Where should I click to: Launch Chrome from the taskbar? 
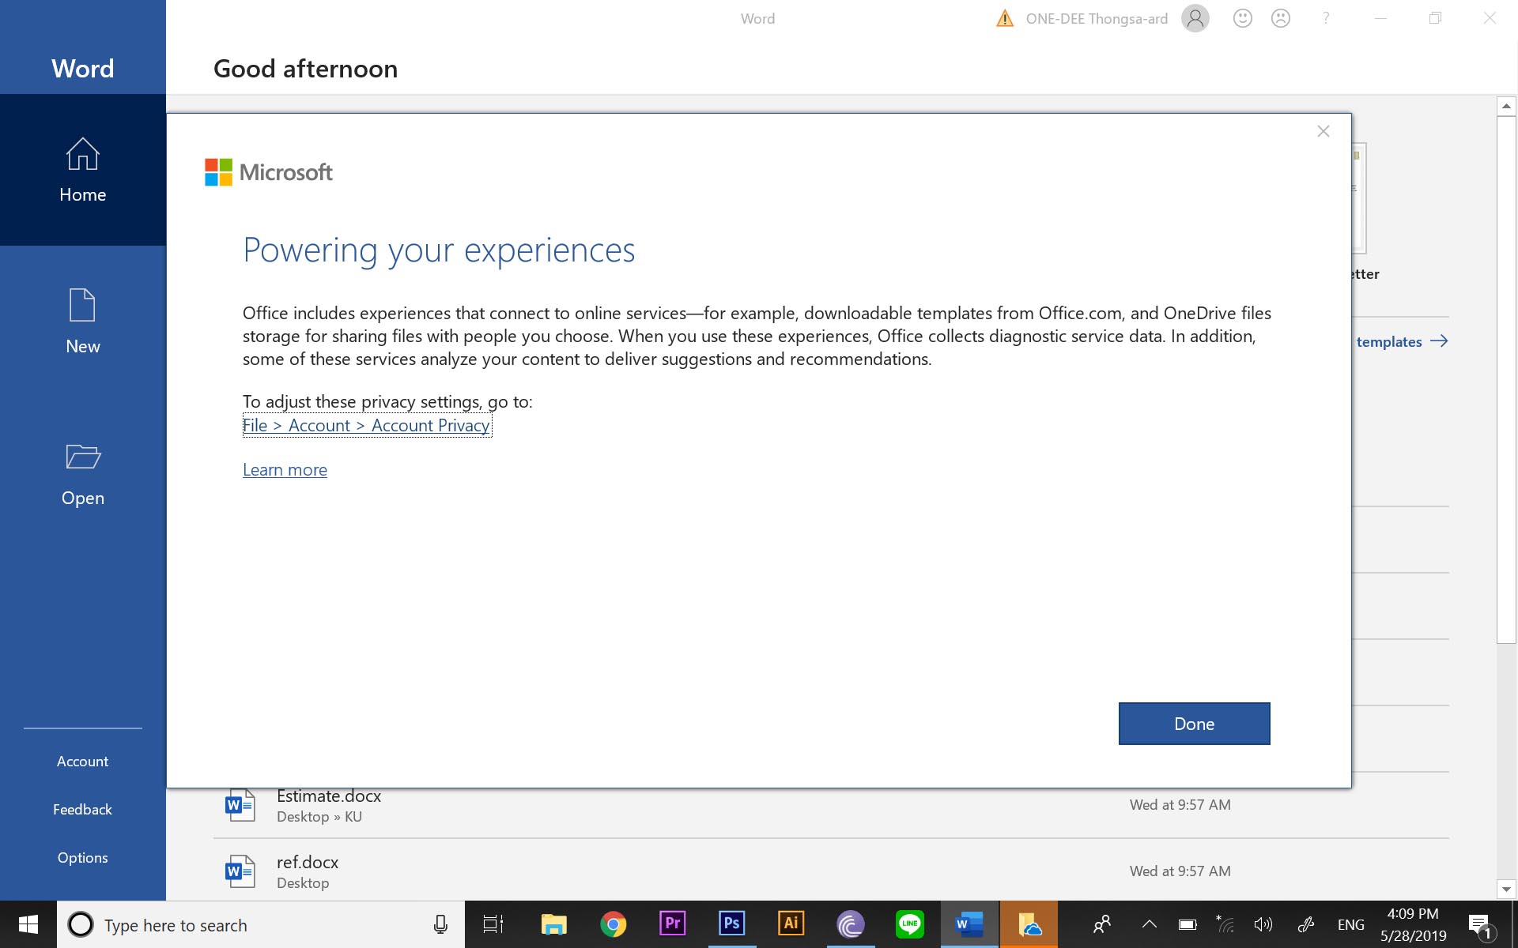pos(613,924)
